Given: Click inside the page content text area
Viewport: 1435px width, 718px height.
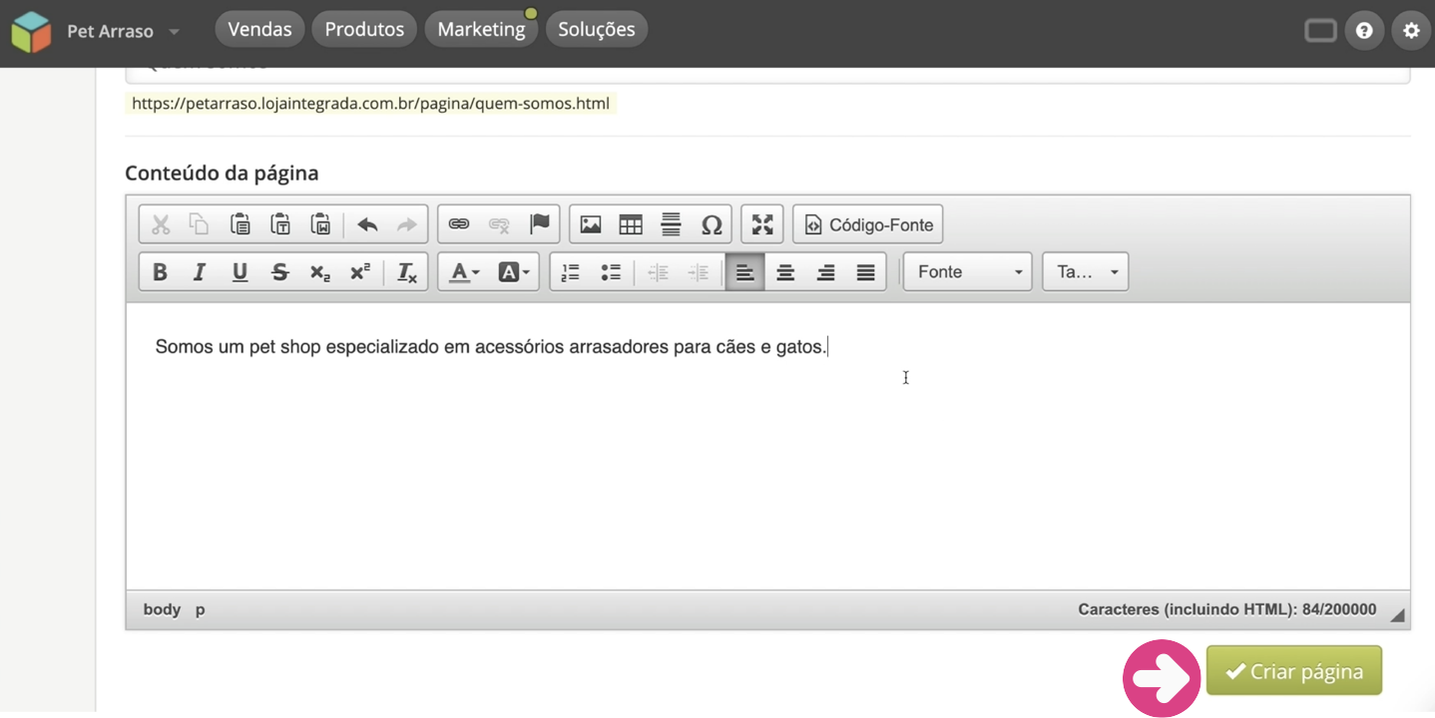Looking at the screenshot, I should pyautogui.click(x=768, y=446).
